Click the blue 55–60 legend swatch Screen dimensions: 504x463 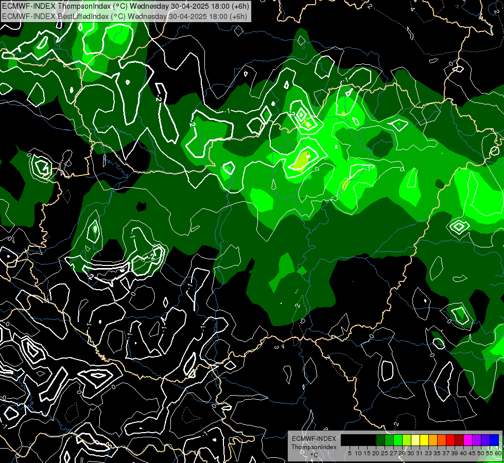(494, 440)
